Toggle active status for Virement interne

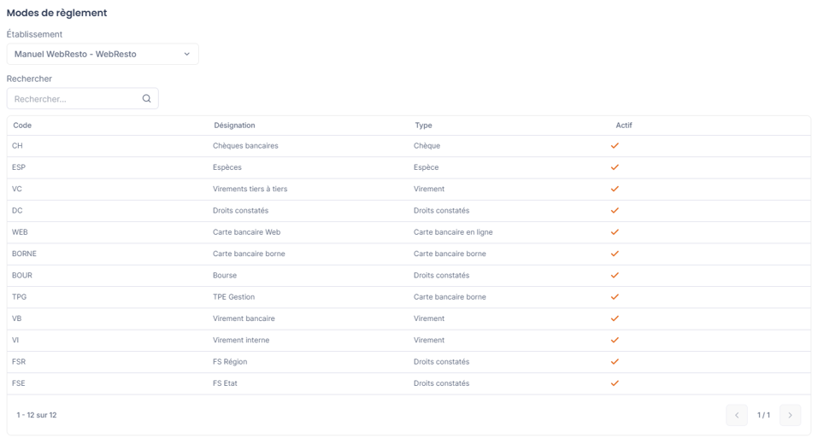click(615, 340)
